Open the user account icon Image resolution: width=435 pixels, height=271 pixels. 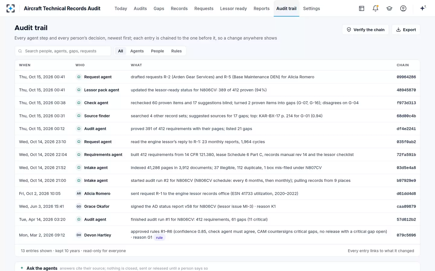(x=403, y=8)
